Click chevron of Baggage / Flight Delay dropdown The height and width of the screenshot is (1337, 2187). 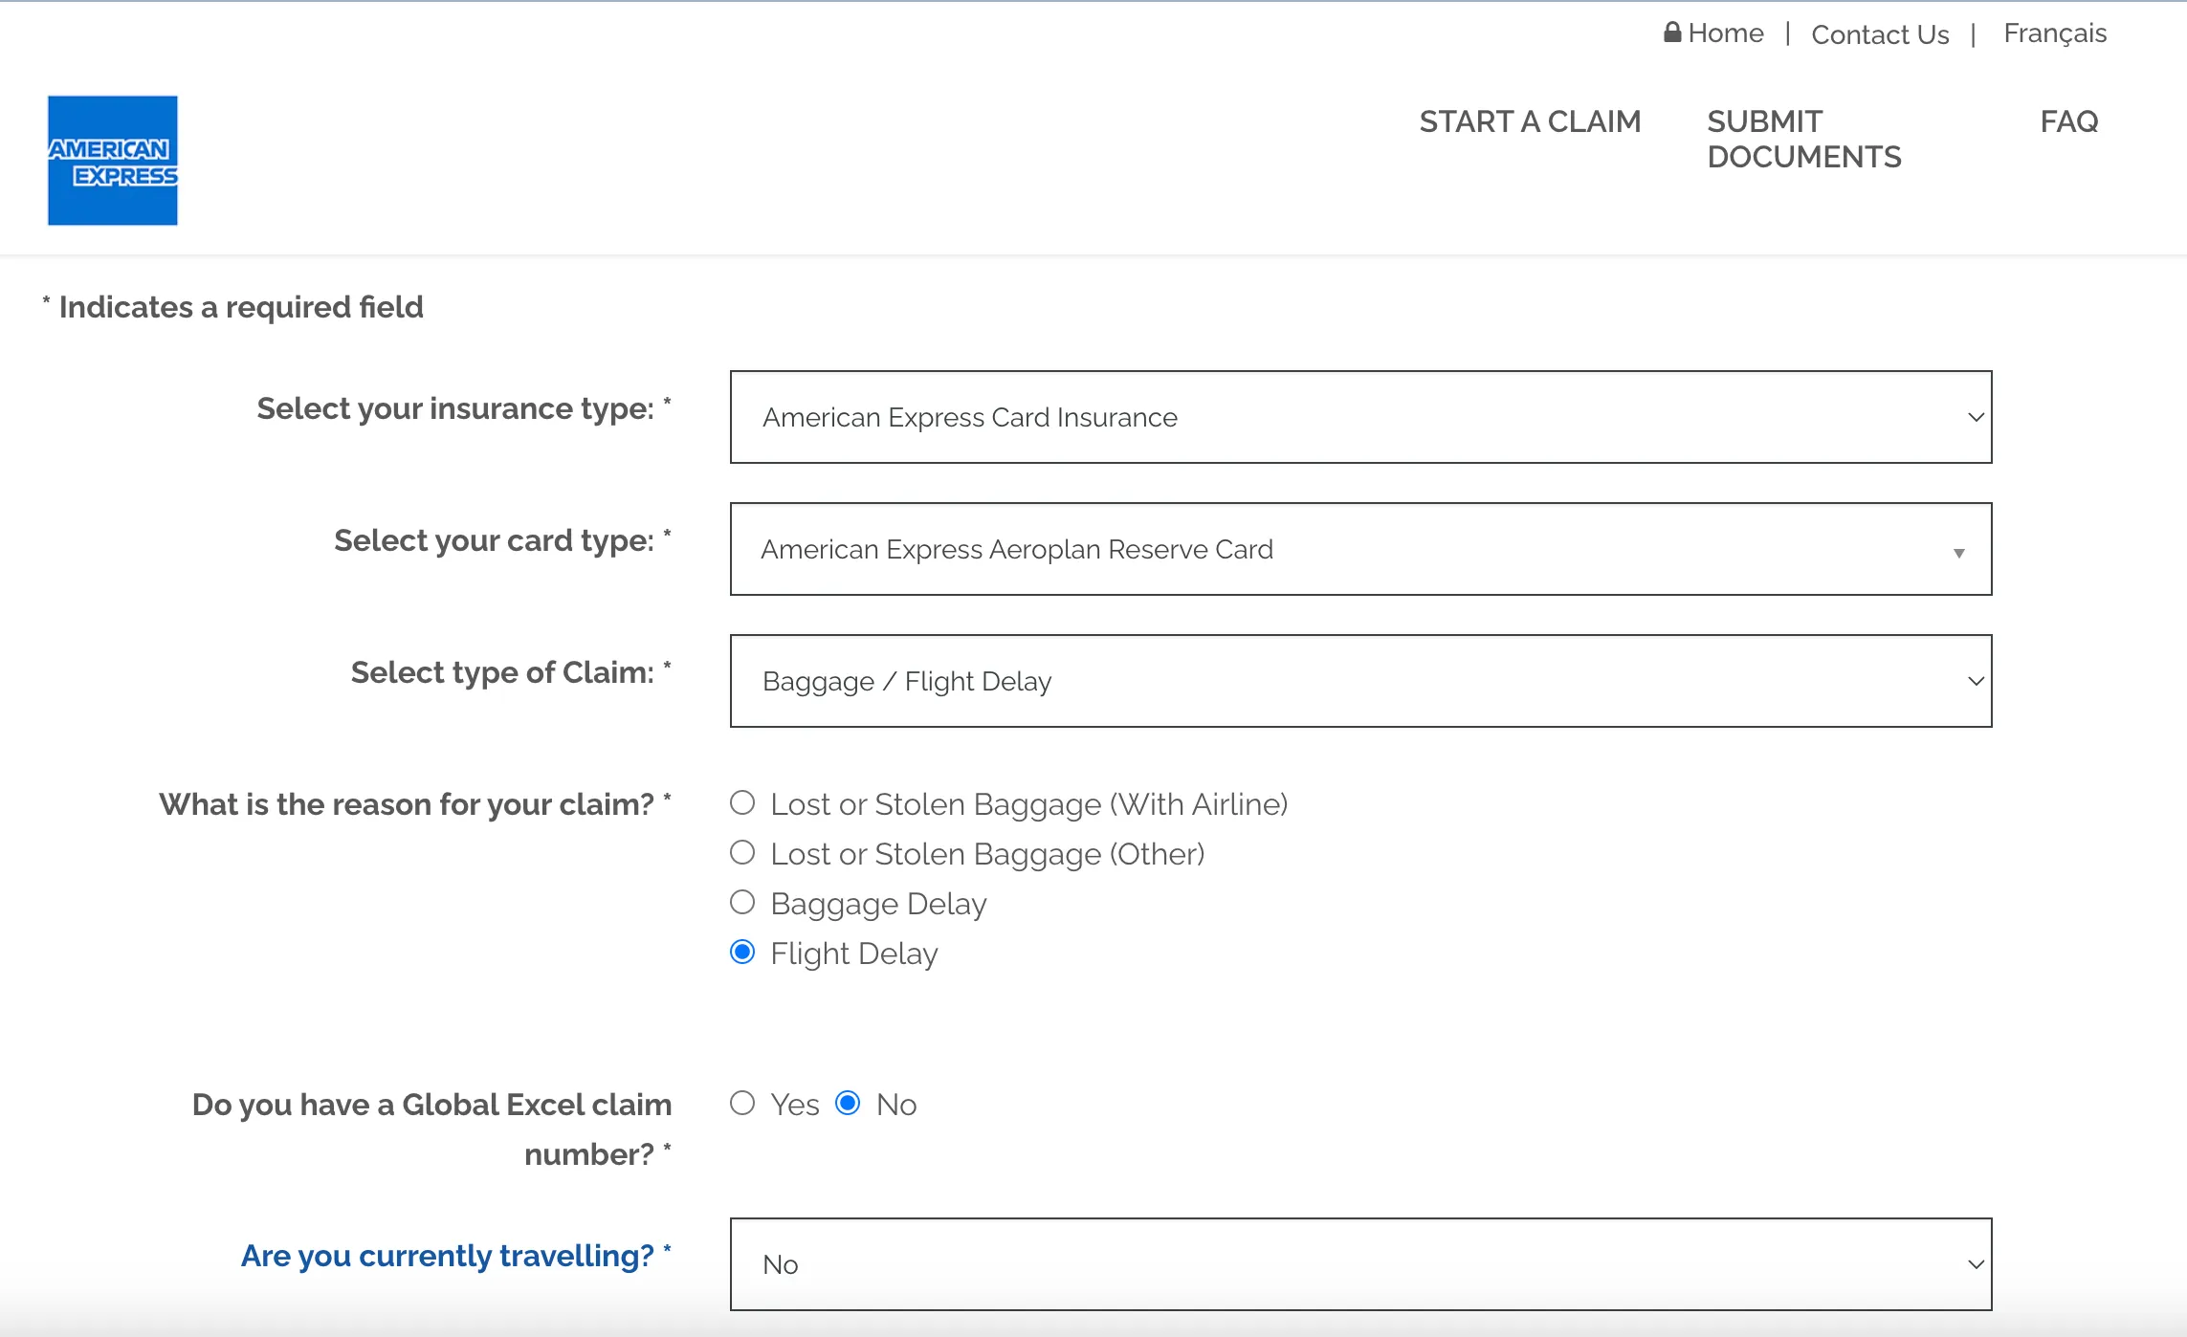tap(1976, 681)
